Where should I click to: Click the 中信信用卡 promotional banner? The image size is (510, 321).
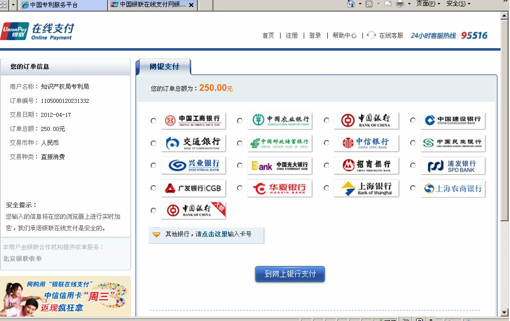point(65,296)
